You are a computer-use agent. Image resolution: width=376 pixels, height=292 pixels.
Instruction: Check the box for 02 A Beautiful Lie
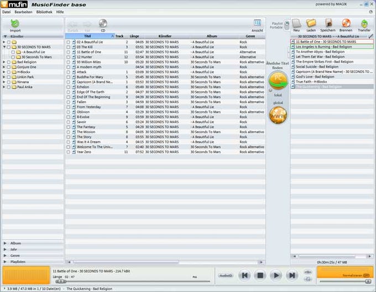coord(69,42)
